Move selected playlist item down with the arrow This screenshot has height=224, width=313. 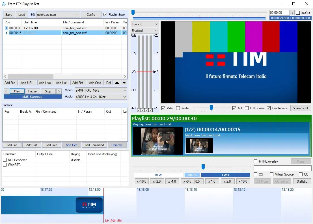[124, 83]
